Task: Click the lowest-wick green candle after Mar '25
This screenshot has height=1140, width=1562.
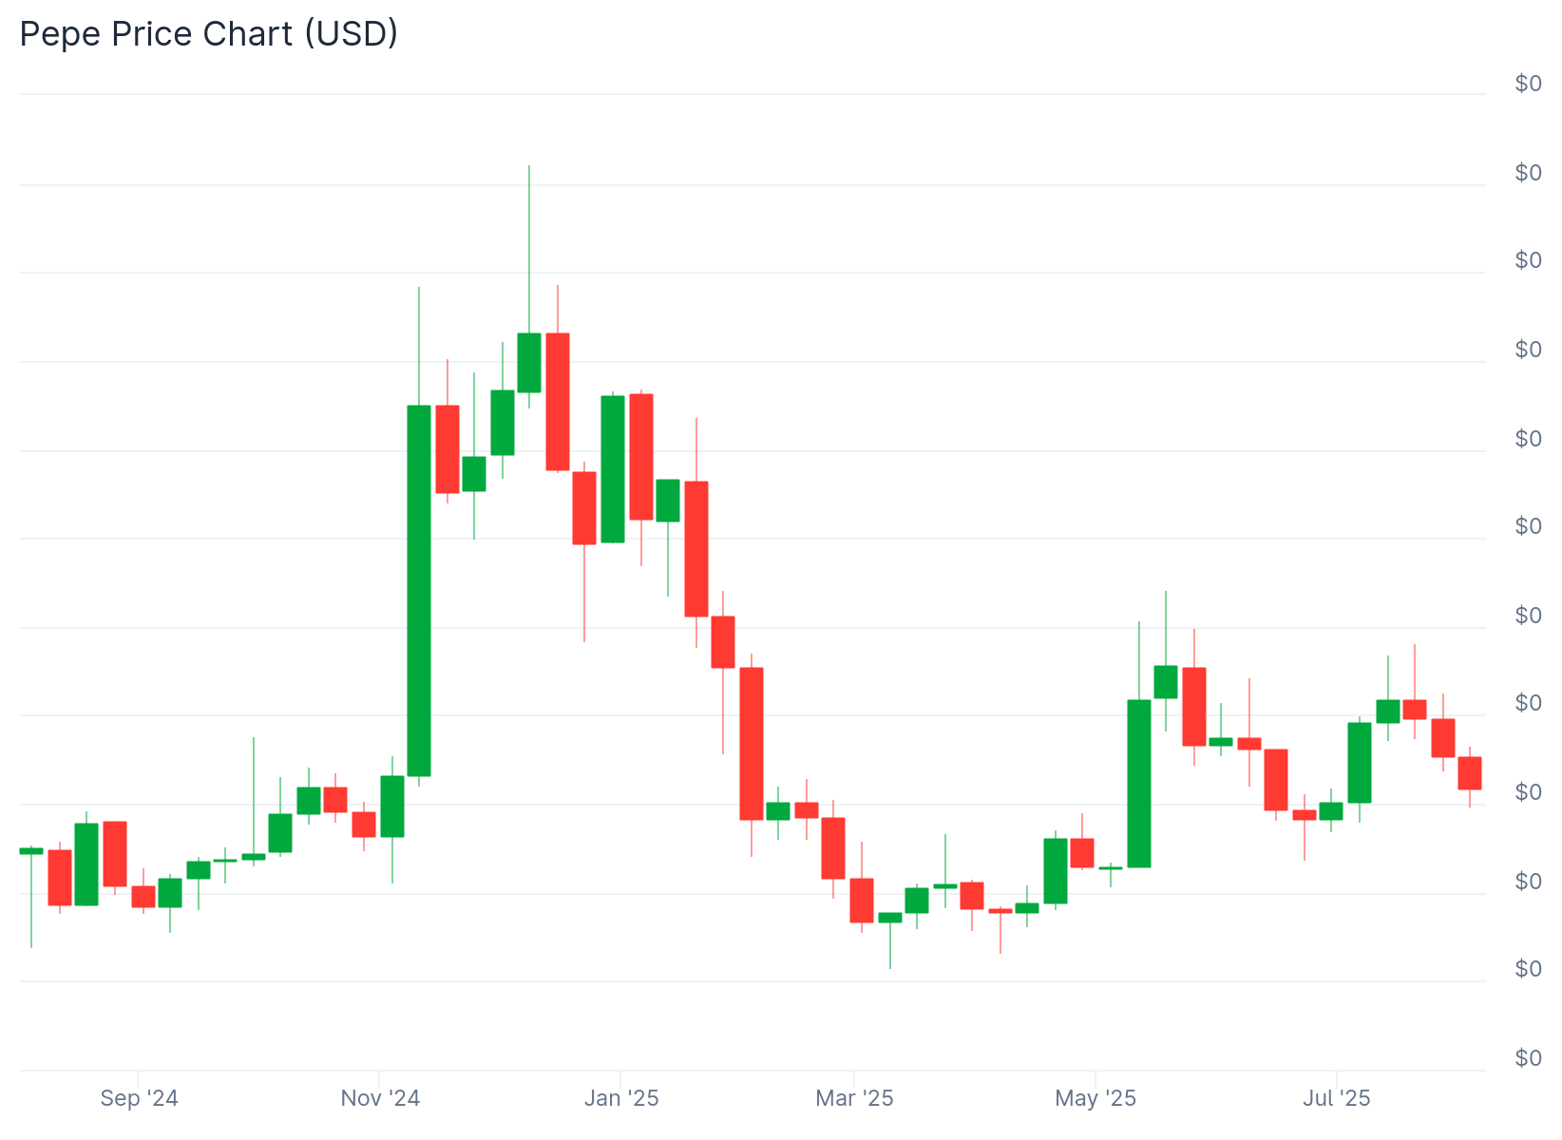Action: (890, 917)
